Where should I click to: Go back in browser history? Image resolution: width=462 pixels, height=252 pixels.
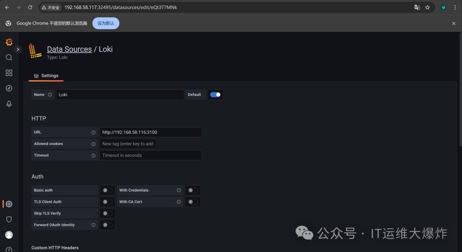[x=7, y=7]
